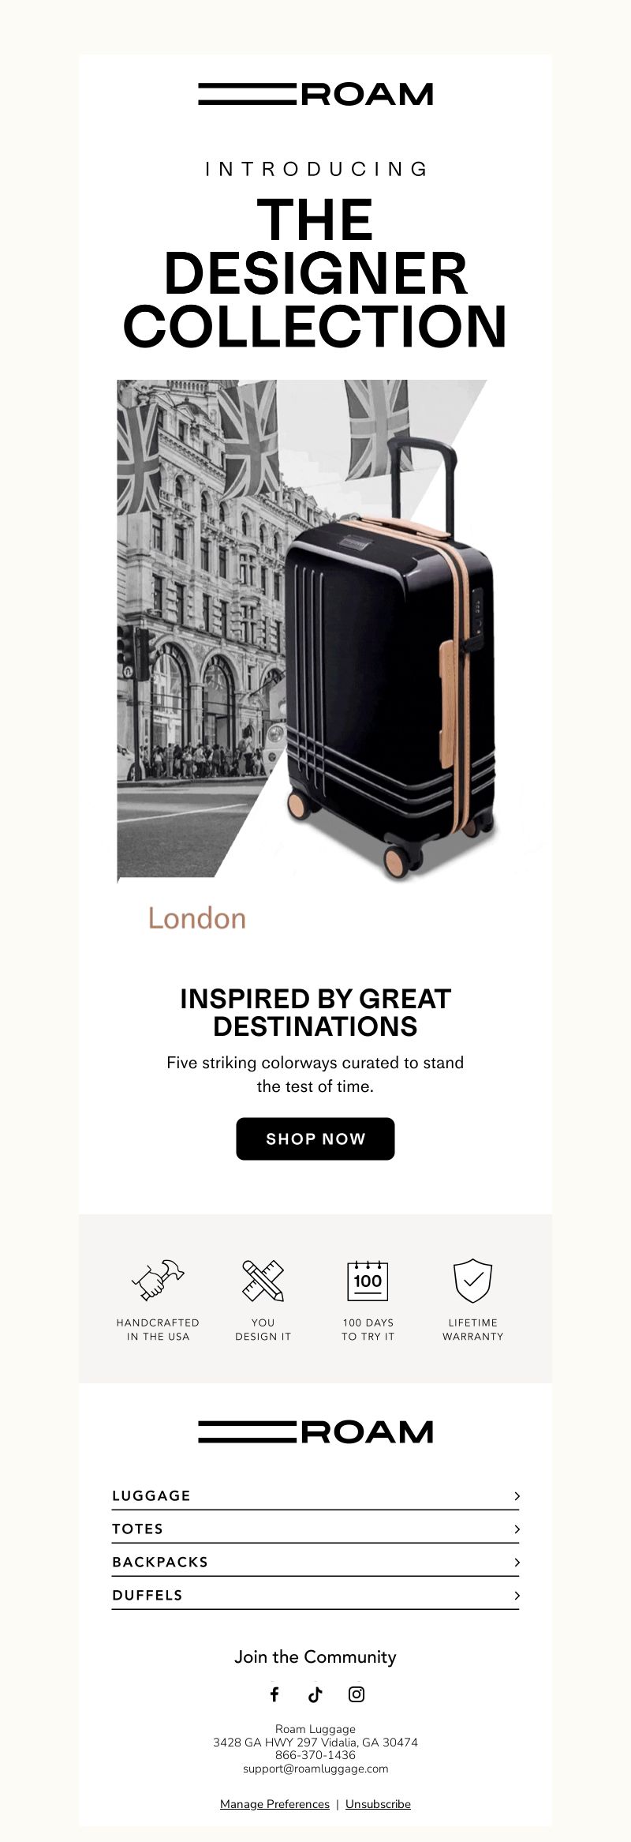
Task: Expand the Duffels chevron arrow
Action: 517,1595
